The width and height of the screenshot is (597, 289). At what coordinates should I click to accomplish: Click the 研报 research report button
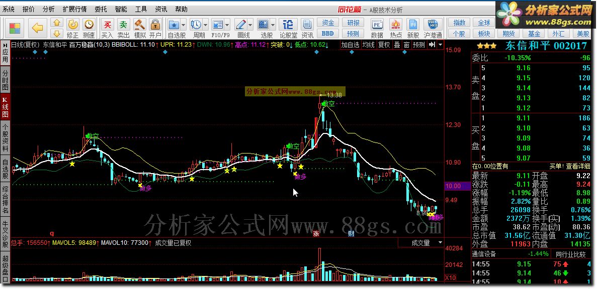pos(353,23)
